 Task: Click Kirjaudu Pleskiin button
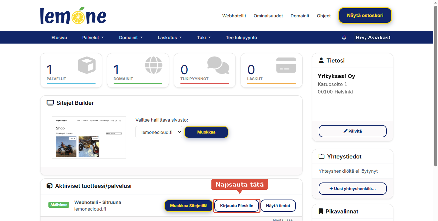237,206
